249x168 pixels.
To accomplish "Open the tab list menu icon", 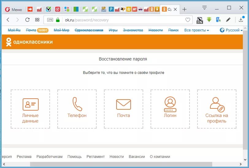I will coord(205,8).
